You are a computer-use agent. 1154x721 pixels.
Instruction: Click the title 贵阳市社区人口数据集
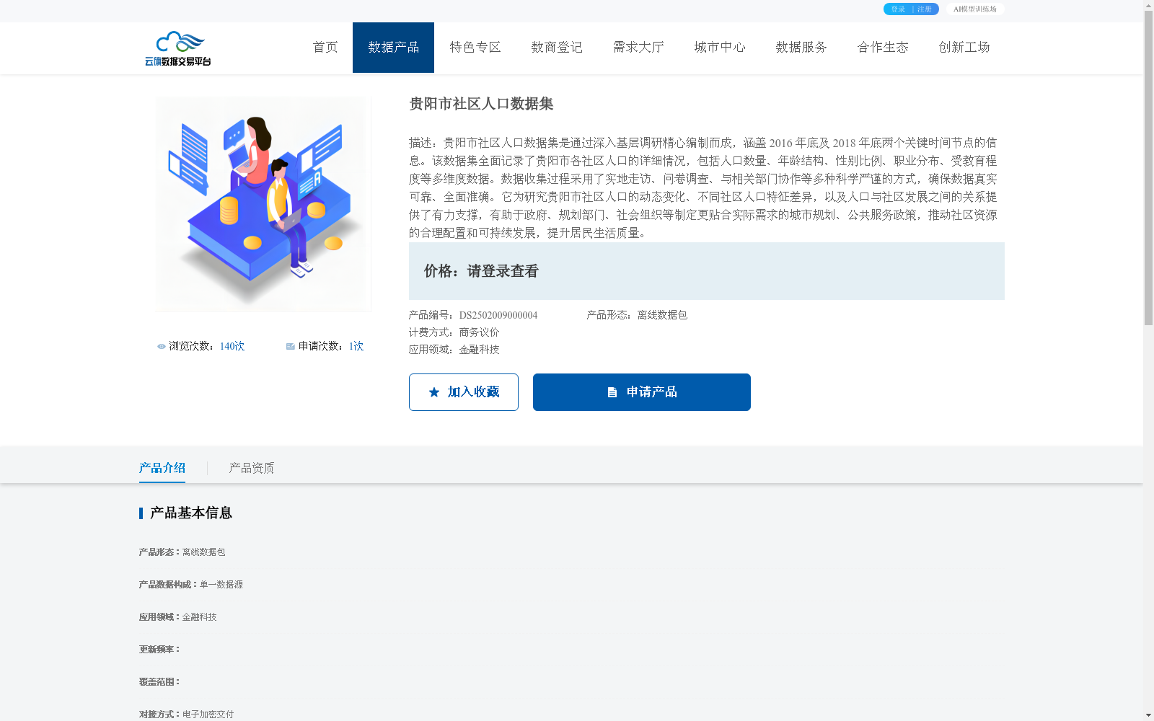point(481,104)
